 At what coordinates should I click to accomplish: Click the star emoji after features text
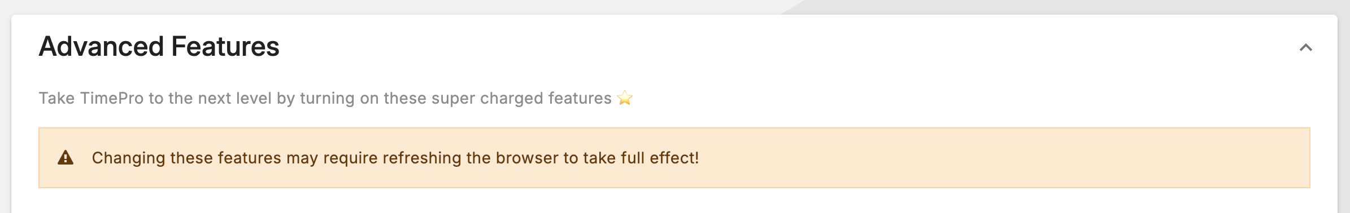pos(625,98)
